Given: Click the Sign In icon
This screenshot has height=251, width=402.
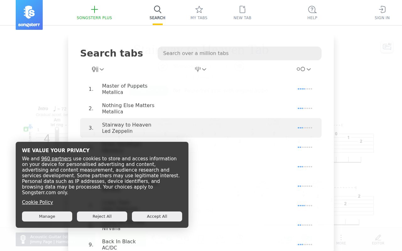Looking at the screenshot, I should (382, 9).
